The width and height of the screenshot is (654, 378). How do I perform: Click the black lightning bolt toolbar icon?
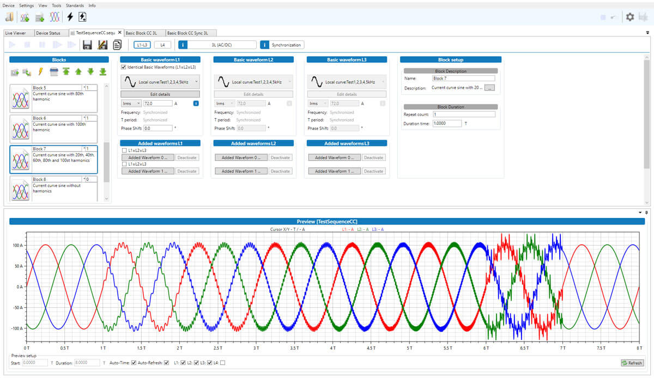point(70,17)
